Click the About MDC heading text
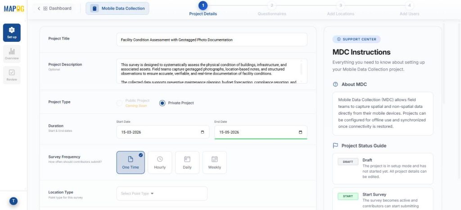The width and height of the screenshot is (461, 210). click(354, 84)
